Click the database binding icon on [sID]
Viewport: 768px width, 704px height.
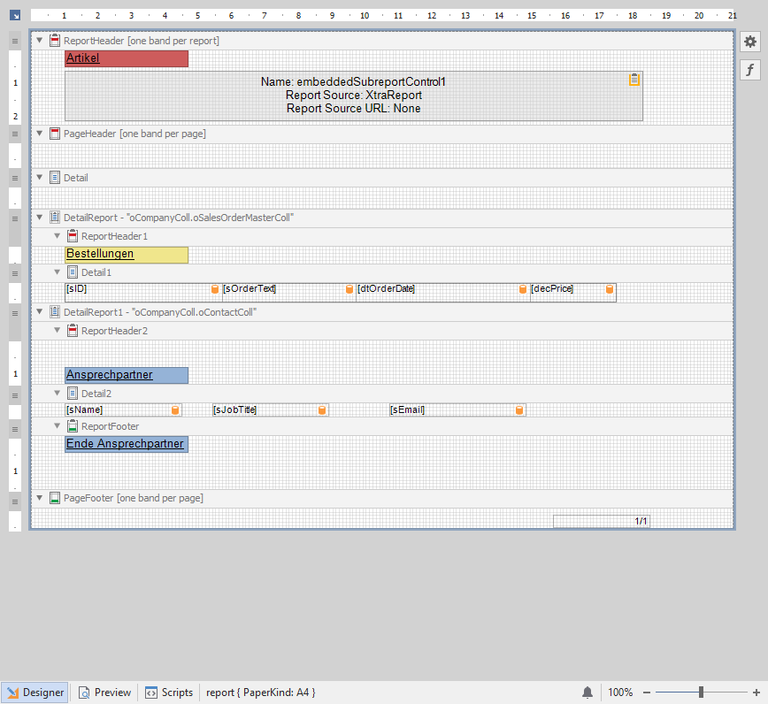pyautogui.click(x=214, y=289)
